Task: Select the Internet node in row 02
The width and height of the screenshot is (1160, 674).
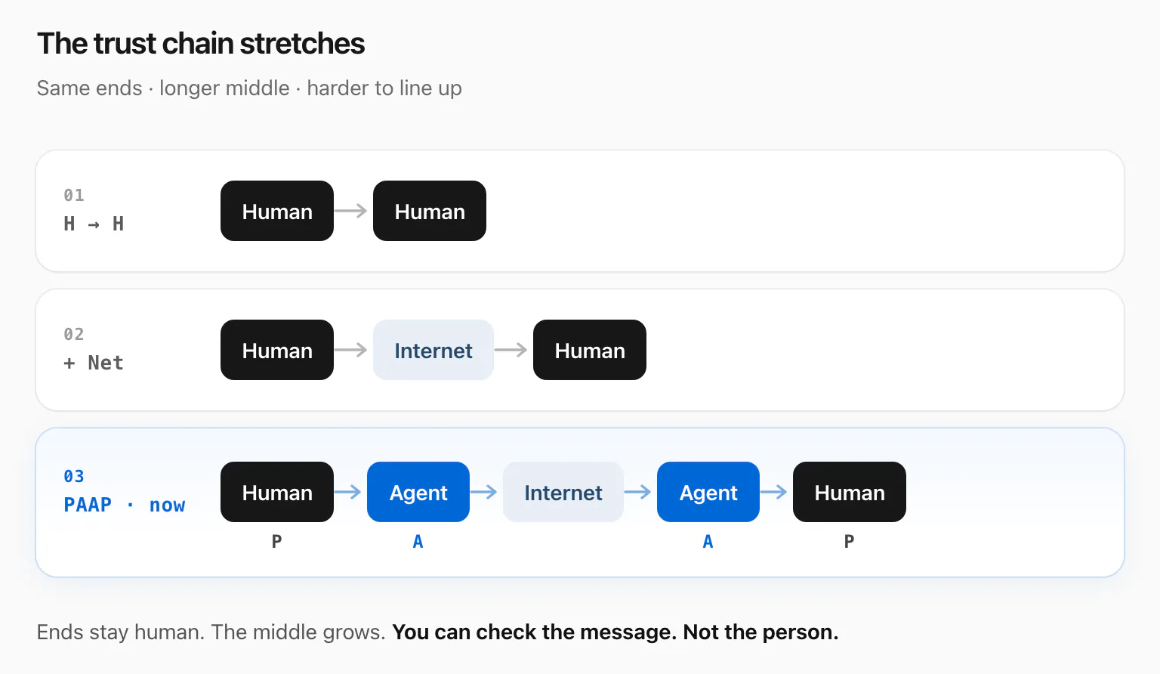Action: tap(433, 350)
